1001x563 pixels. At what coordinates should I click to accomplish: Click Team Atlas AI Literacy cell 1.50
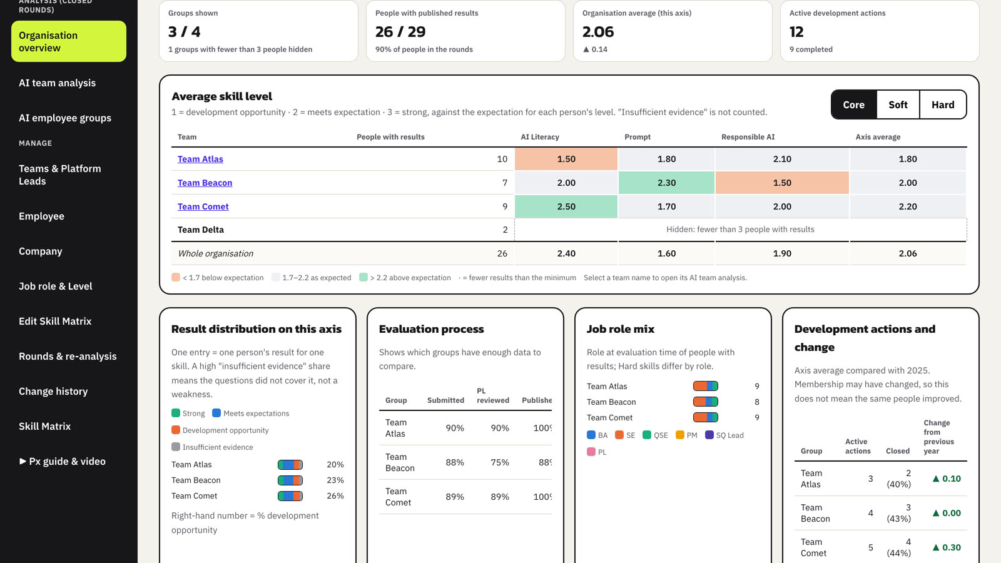click(x=566, y=159)
